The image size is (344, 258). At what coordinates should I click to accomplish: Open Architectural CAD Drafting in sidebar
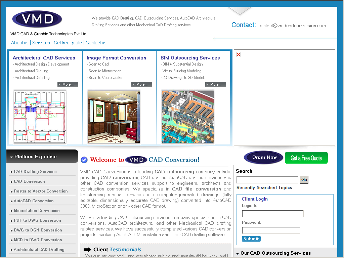39,250
